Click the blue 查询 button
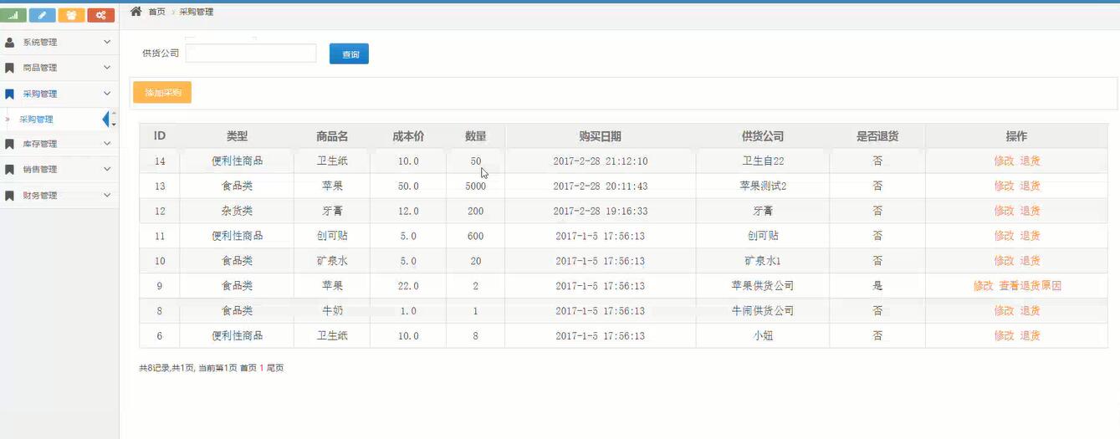 pyautogui.click(x=349, y=54)
